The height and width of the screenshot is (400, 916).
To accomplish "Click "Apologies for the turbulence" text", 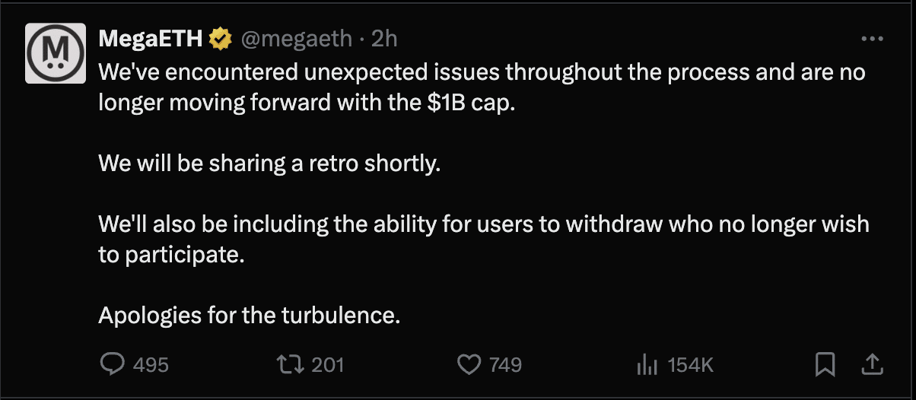I will point(249,315).
